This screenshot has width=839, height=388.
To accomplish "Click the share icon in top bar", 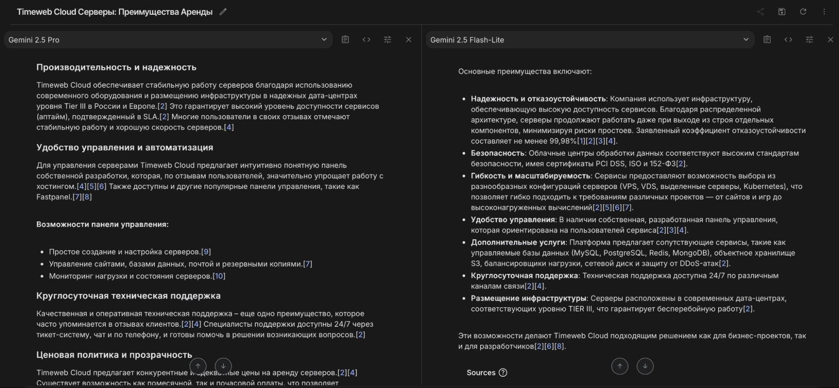I will tap(761, 12).
